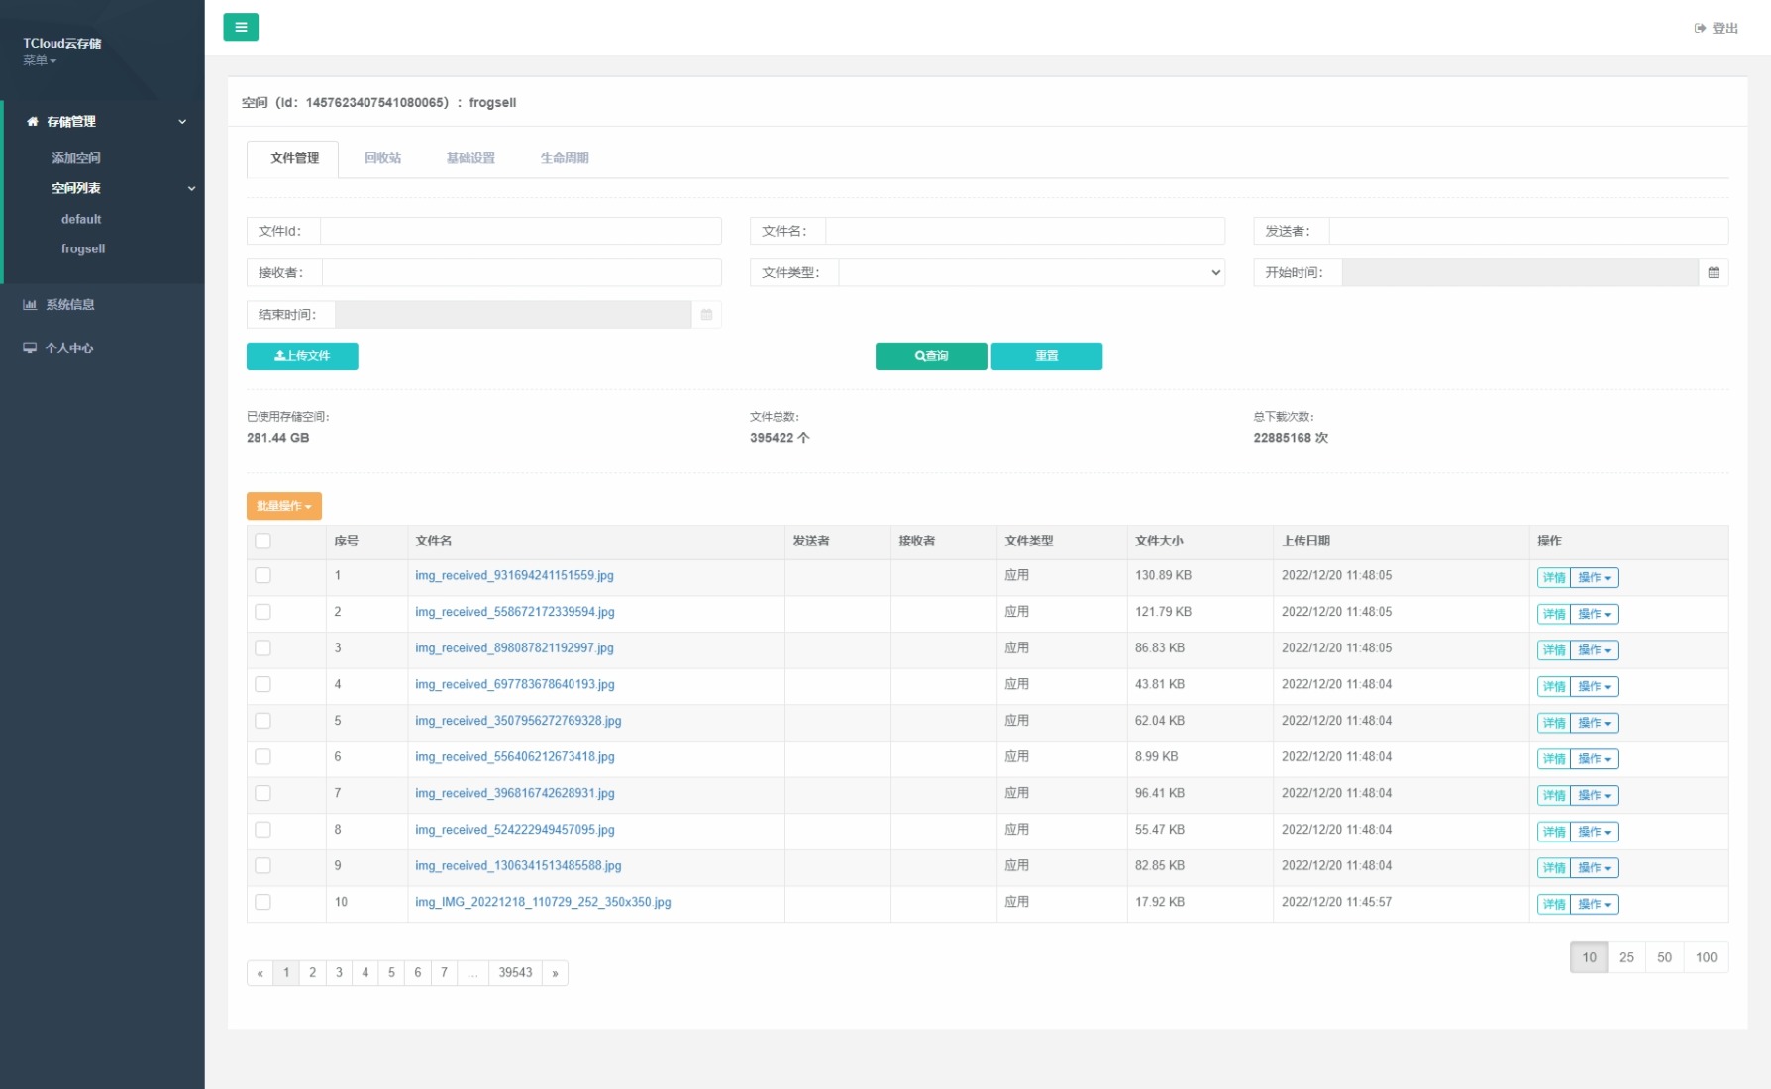Click the chart icon beside 系统信息
Image resolution: width=1771 pixels, height=1089 pixels.
pos(30,304)
